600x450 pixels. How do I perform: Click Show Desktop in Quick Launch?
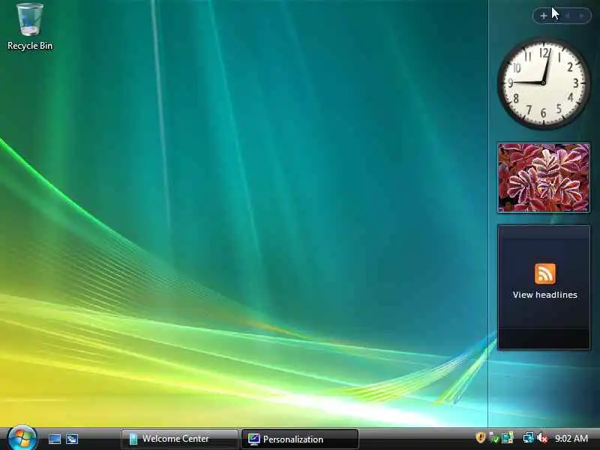[x=54, y=439]
